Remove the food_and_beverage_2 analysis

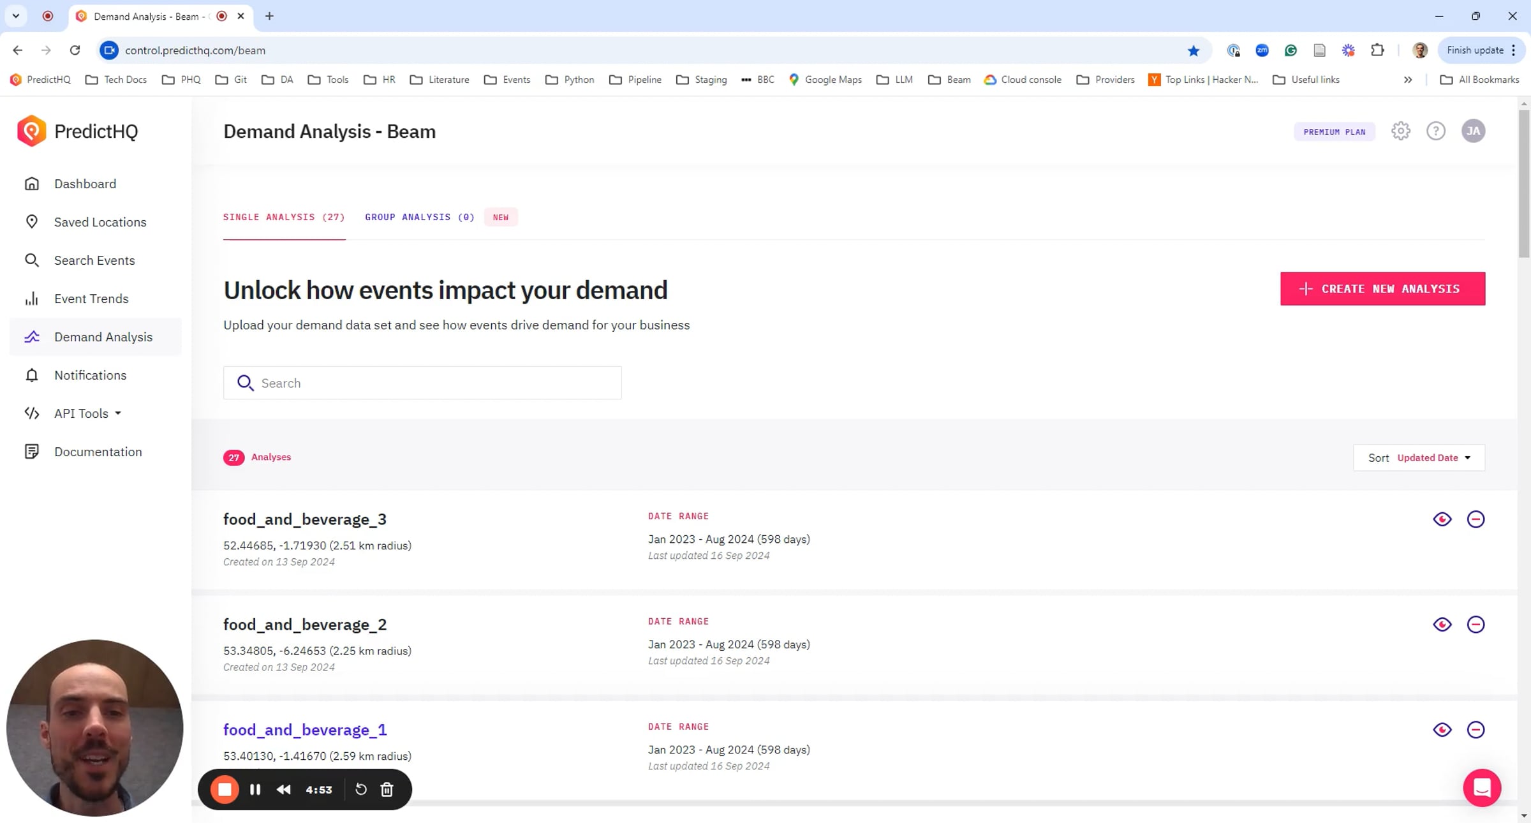[x=1476, y=625]
